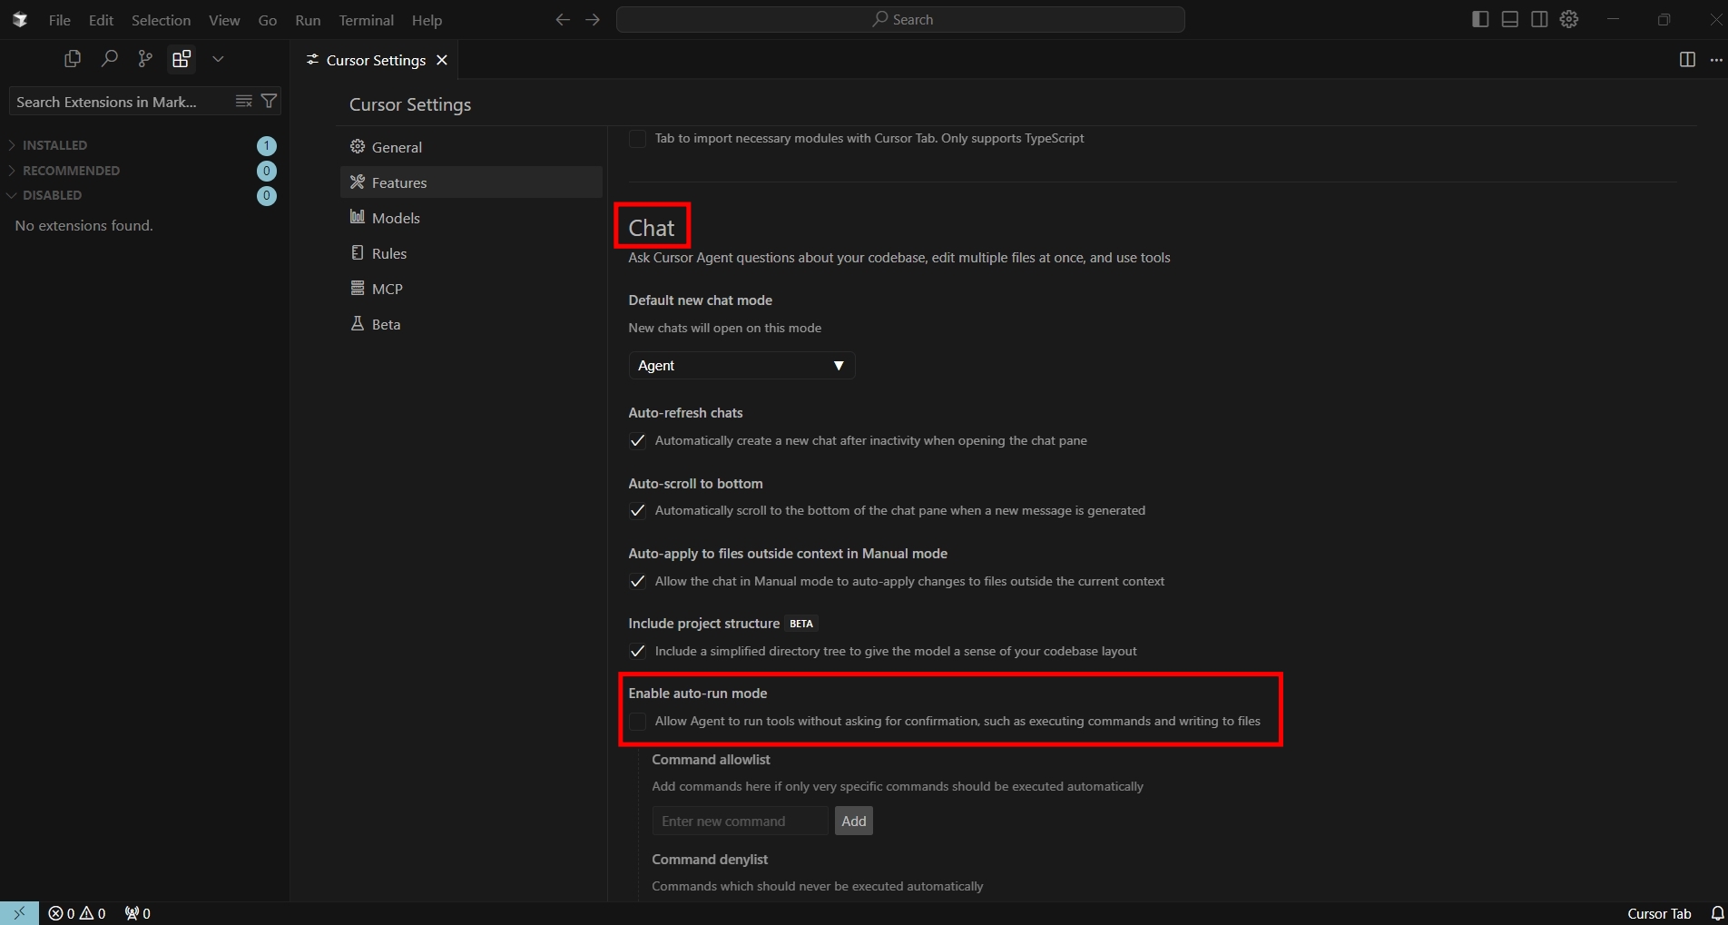1728x925 pixels.
Task: Open the File menu
Action: [x=60, y=20]
